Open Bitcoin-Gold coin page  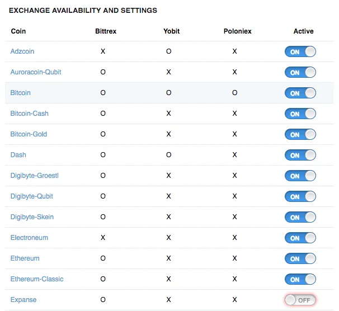click(x=29, y=134)
